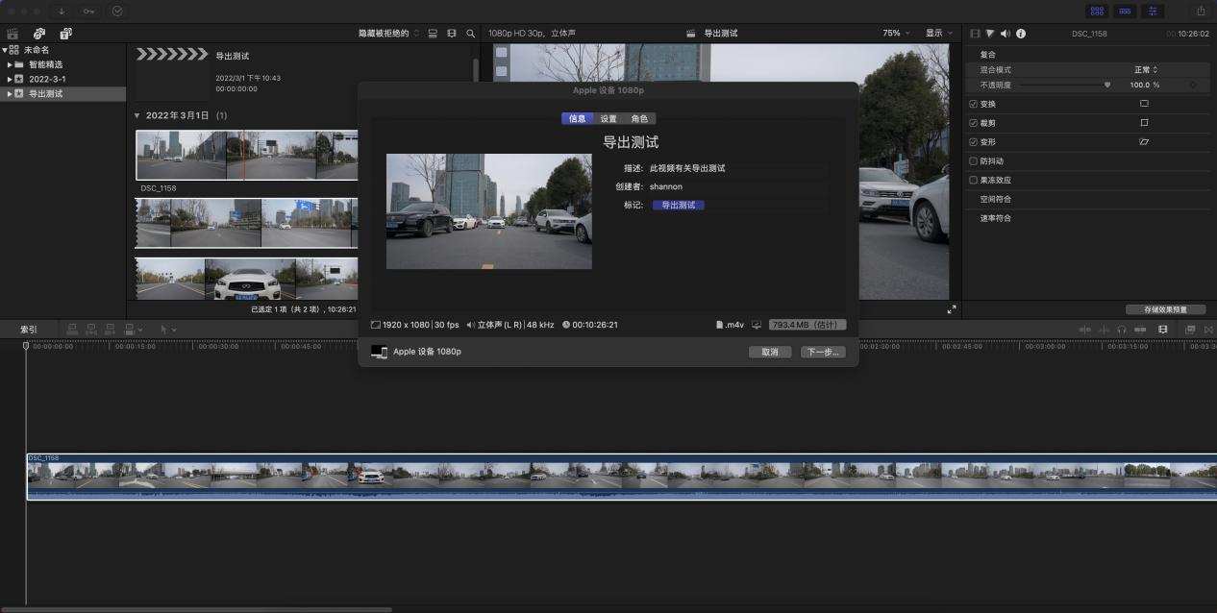Click the search magnifier in browser

click(x=470, y=34)
